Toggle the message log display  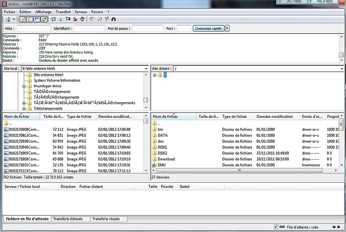[x=23, y=19]
